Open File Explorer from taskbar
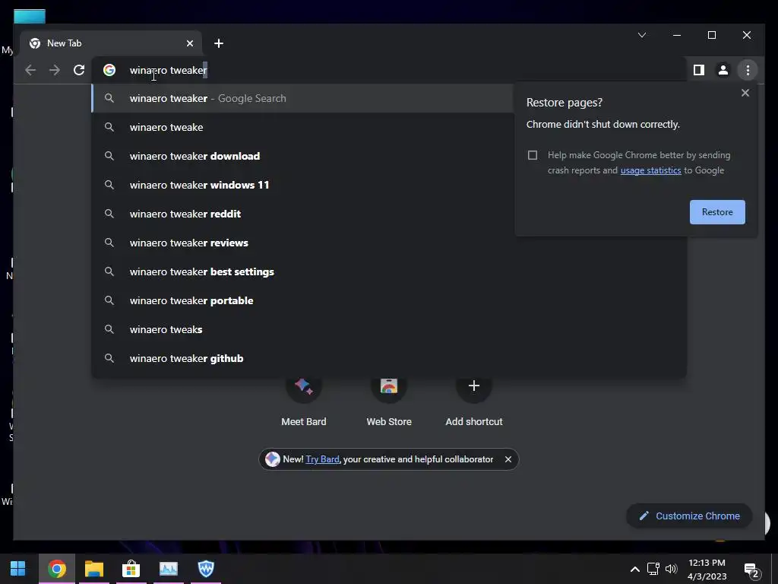Screen dimensions: 778x584 [x=93, y=569]
